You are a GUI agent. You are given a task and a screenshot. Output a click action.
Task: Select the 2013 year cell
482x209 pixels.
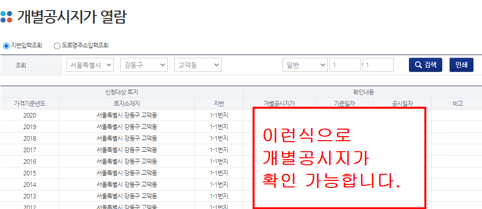point(30,196)
